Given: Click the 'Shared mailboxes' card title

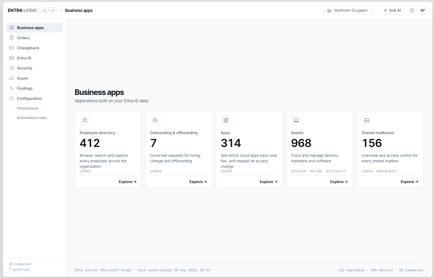Looking at the screenshot, I should point(378,133).
